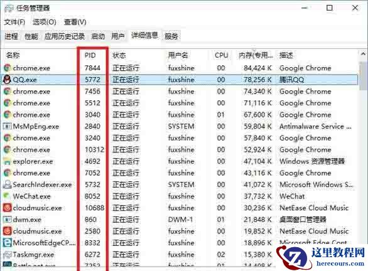Click memory value 47,104 K
Viewport: 368px width, 271px height.
(x=257, y=161)
